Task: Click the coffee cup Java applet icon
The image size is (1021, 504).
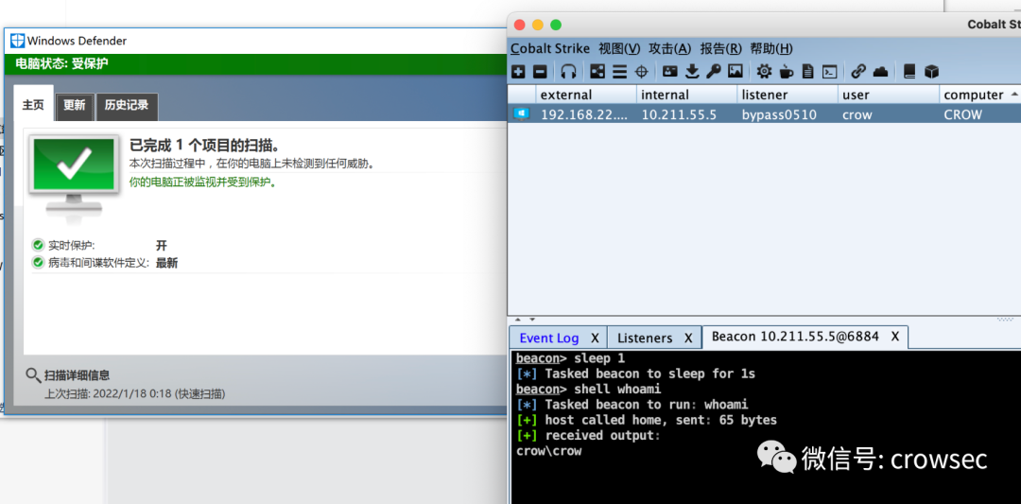Action: coord(787,71)
